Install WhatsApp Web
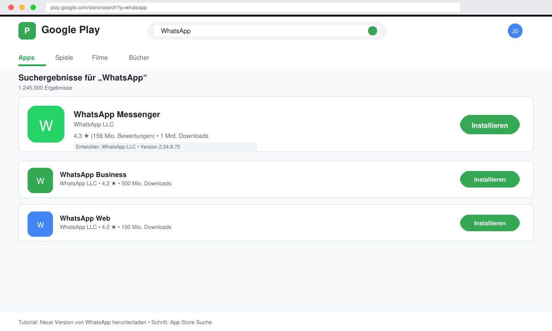Screen dimensions: 552x331 [490, 223]
